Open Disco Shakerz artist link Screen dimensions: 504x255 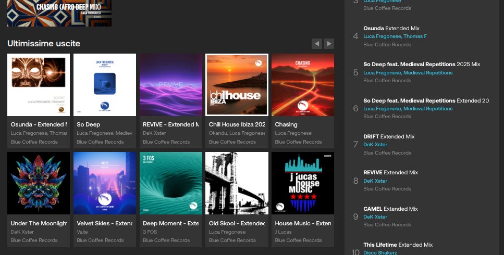[x=380, y=253]
